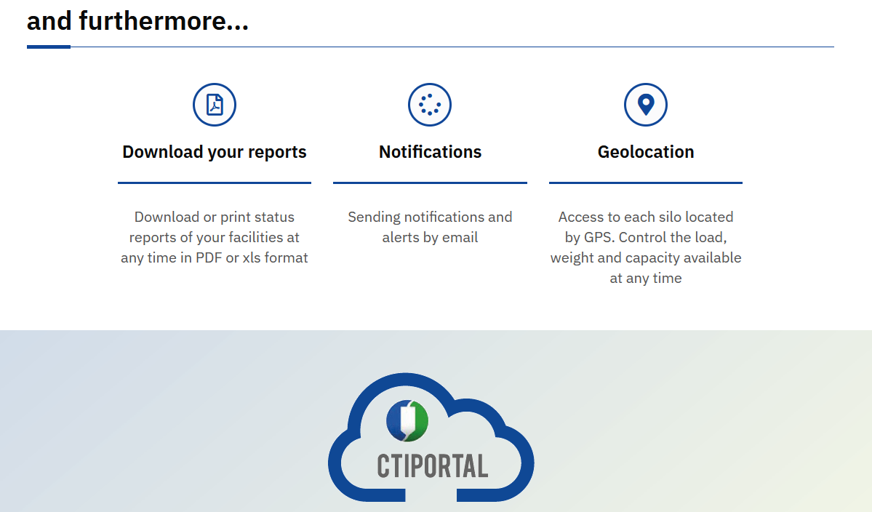
Task: Click the white page symbol inside PDF icon
Action: click(215, 105)
